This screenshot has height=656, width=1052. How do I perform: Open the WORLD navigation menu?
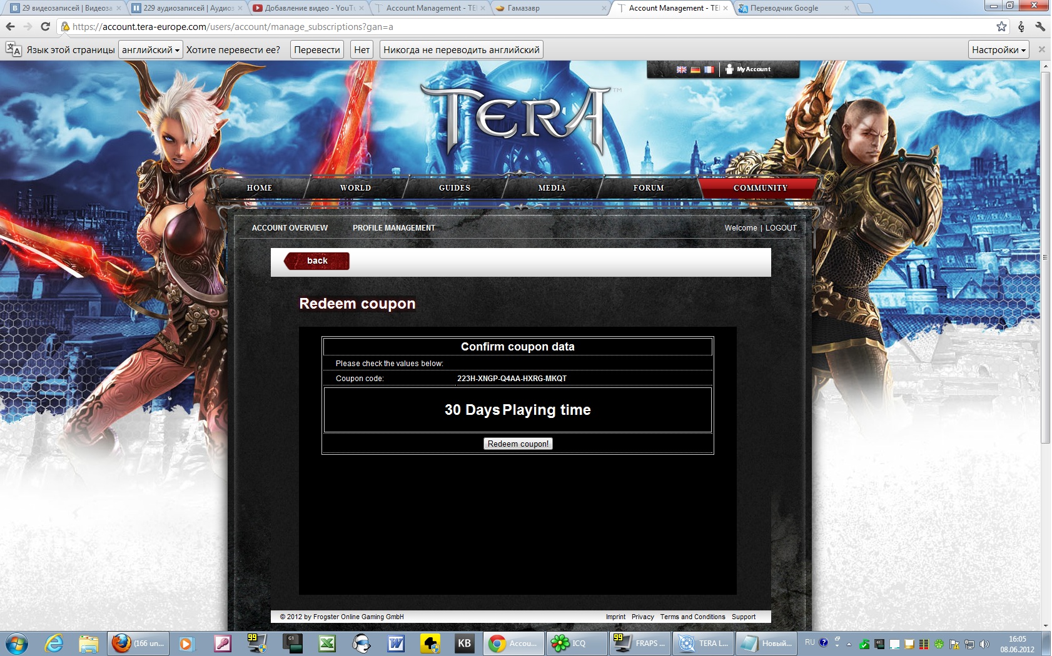click(x=355, y=187)
